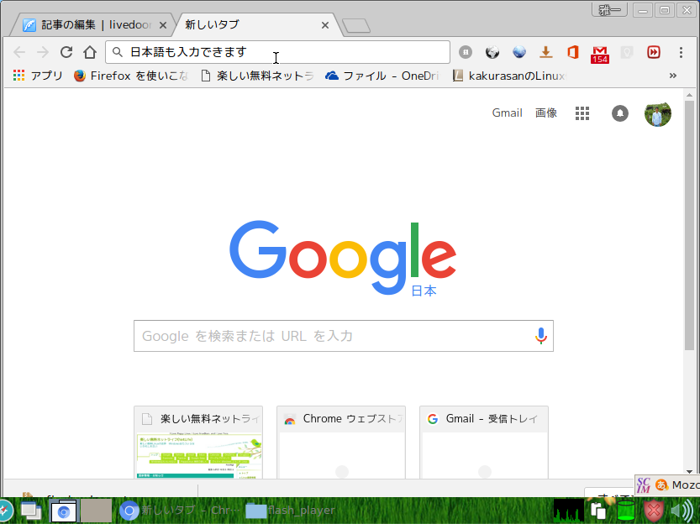700x524 pixels.
Task: Open a new tab with the tab button
Action: 355,26
